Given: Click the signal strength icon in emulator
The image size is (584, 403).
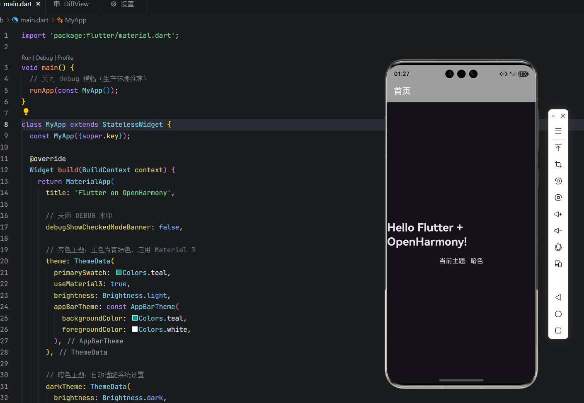Looking at the screenshot, I should (513, 74).
